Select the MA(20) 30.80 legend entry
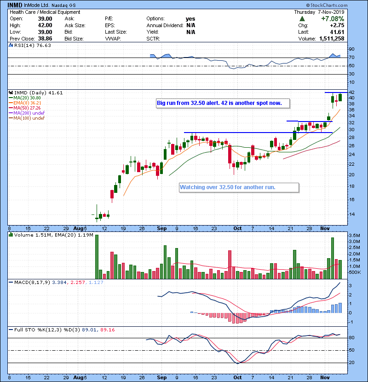368x382 pixels. click(x=25, y=98)
